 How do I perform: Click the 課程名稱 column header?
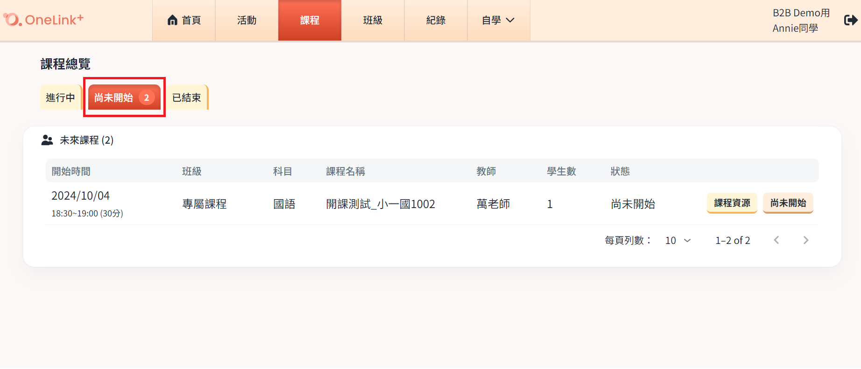pos(346,171)
